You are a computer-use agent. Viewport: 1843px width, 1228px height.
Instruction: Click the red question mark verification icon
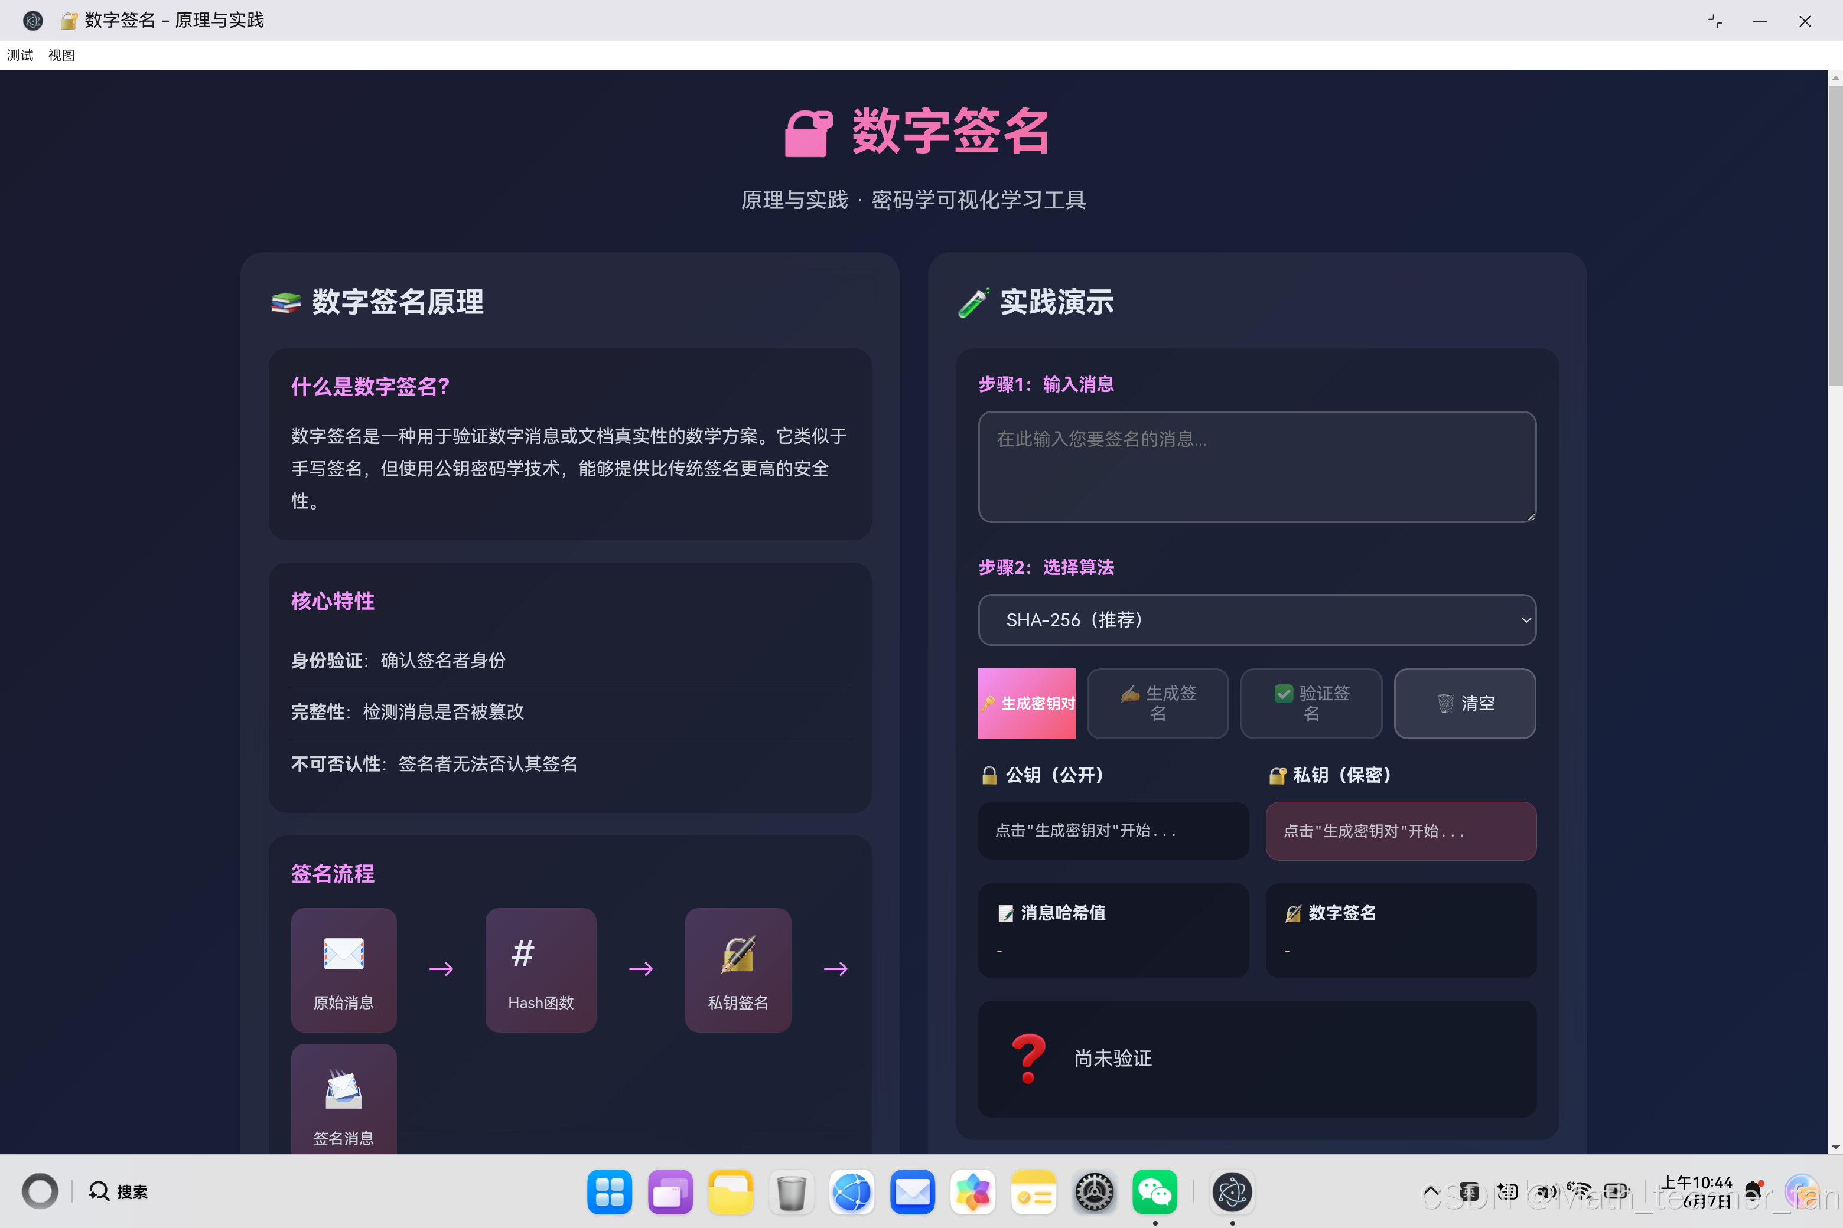1028,1058
